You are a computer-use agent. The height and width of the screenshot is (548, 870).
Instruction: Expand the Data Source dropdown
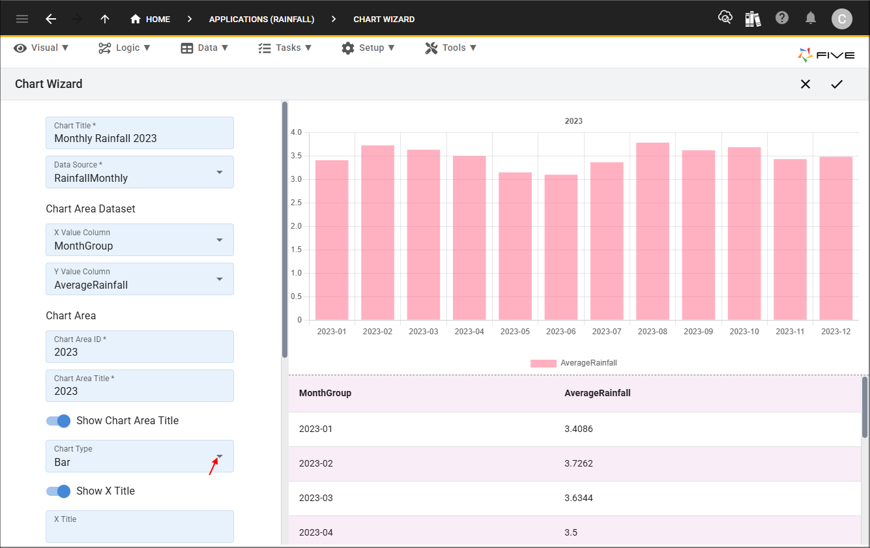coord(220,172)
